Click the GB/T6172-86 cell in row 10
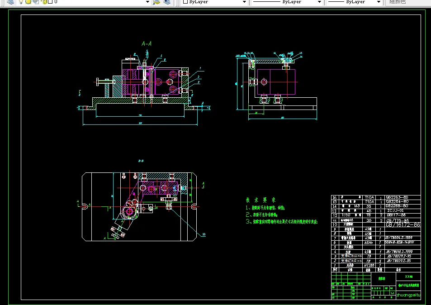This screenshot has height=305, width=431. [403, 225]
